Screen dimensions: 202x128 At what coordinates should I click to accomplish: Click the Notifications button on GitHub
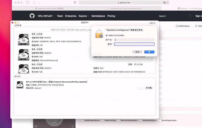pos(182,26)
